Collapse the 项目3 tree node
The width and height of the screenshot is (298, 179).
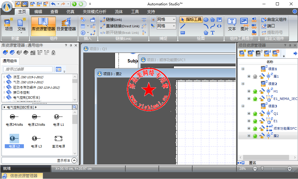(243, 106)
